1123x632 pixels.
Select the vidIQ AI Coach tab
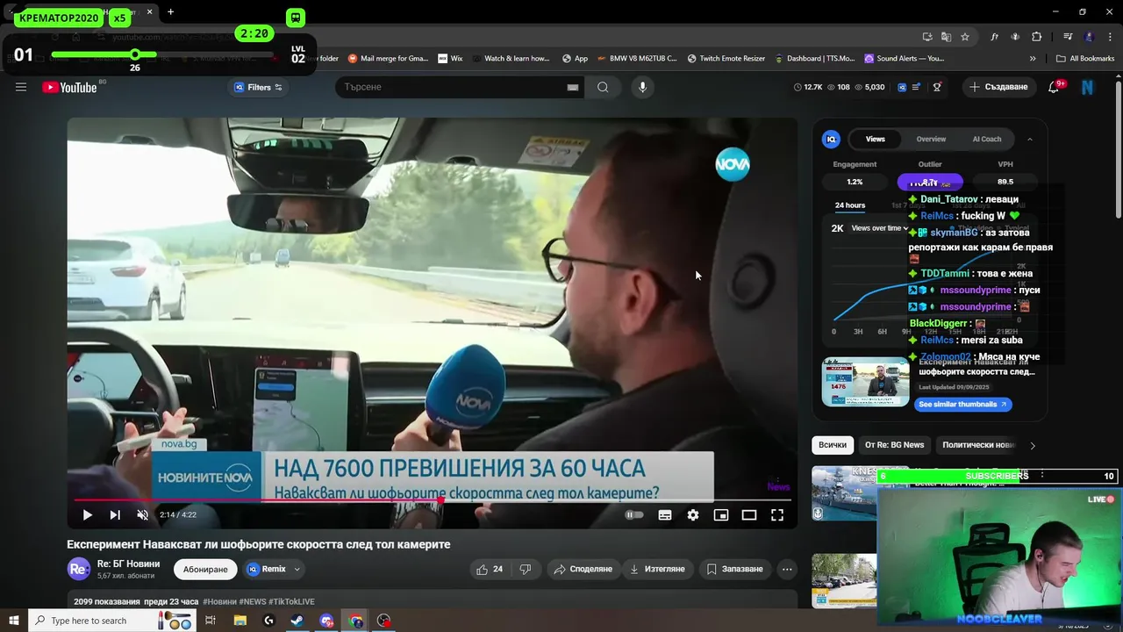987,139
